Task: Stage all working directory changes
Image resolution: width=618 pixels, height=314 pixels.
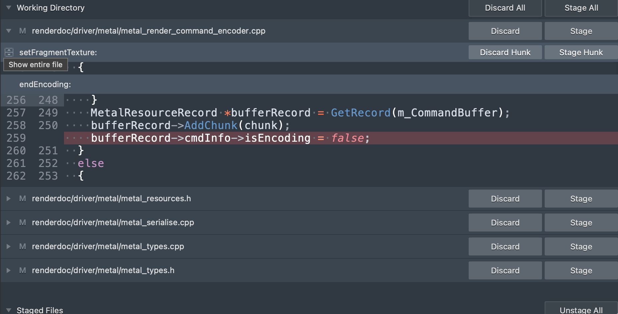Action: click(x=581, y=8)
